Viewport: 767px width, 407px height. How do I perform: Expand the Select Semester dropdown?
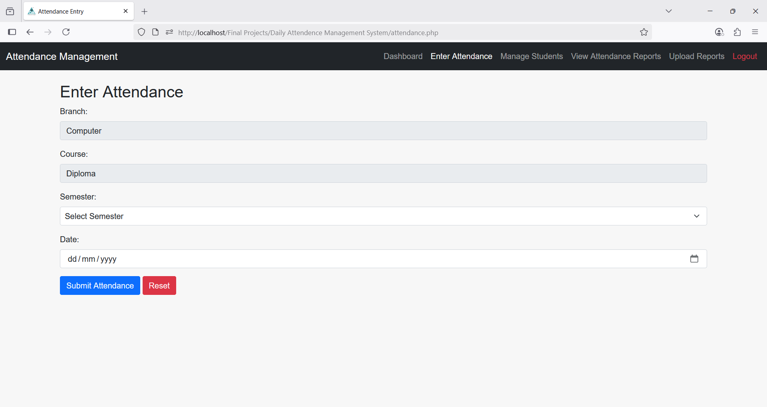[x=383, y=216]
